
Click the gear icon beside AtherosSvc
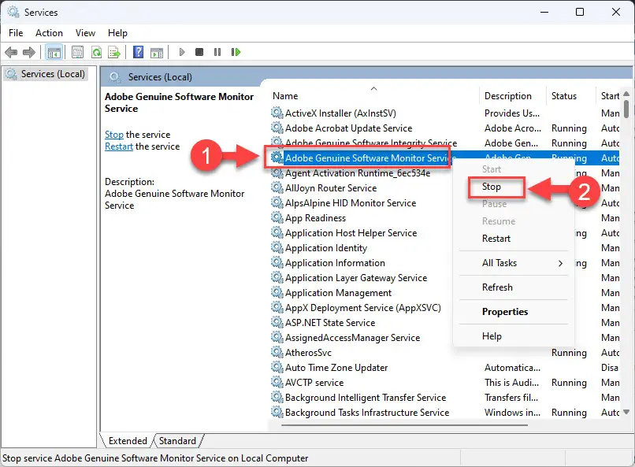(x=277, y=352)
